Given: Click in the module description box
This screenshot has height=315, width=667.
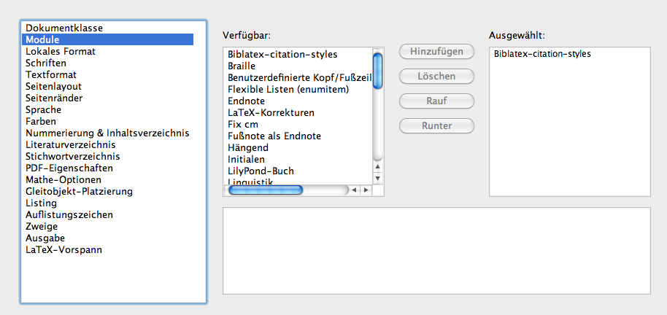Looking at the screenshot, I should 436,251.
